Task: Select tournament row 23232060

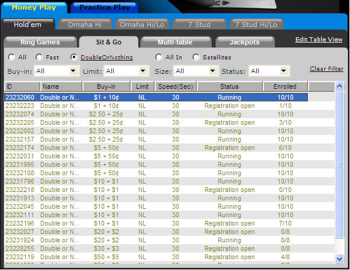Action: pyautogui.click(x=156, y=97)
